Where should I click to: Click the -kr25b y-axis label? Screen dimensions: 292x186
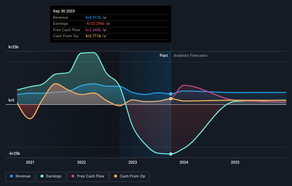(x=14, y=153)
